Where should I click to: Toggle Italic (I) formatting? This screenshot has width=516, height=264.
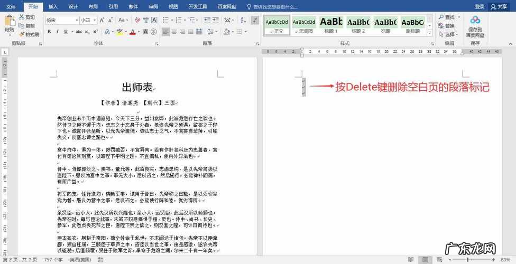[x=57, y=32]
